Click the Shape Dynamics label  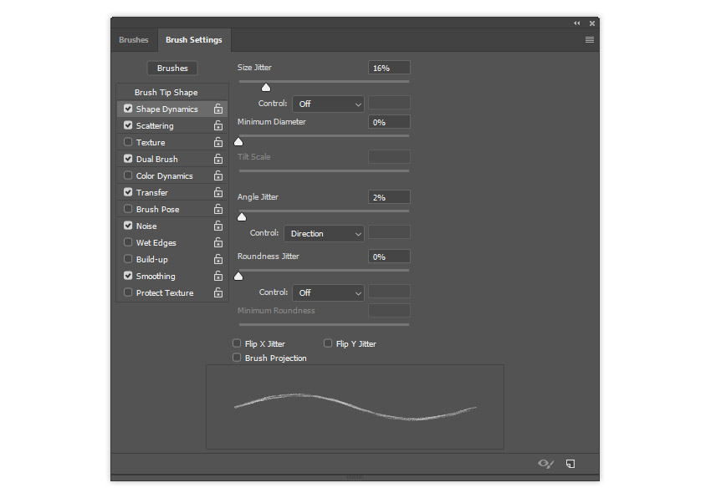click(x=166, y=109)
